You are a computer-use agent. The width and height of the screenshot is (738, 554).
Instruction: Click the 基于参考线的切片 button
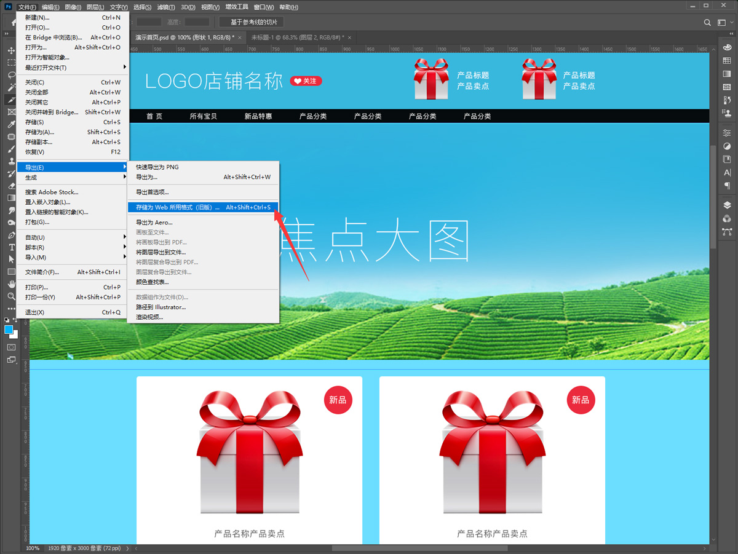254,22
